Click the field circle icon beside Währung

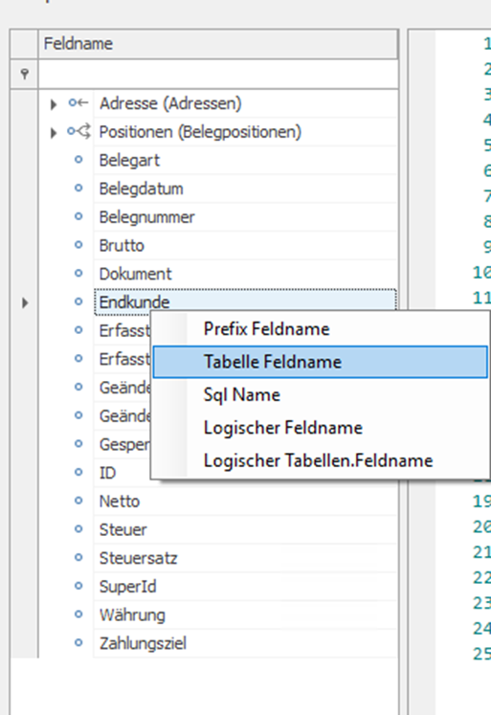tap(78, 614)
